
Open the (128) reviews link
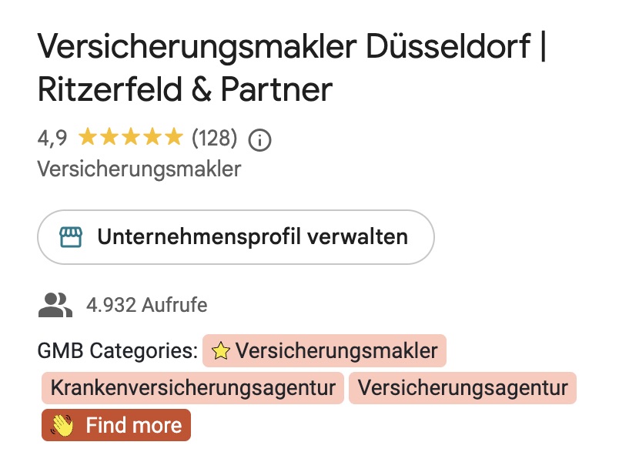(x=214, y=138)
